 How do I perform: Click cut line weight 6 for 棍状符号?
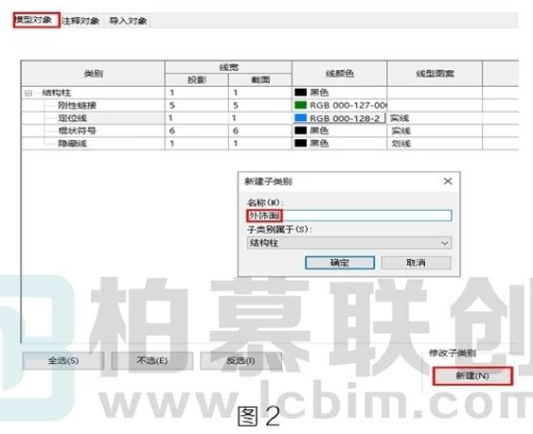coord(235,130)
